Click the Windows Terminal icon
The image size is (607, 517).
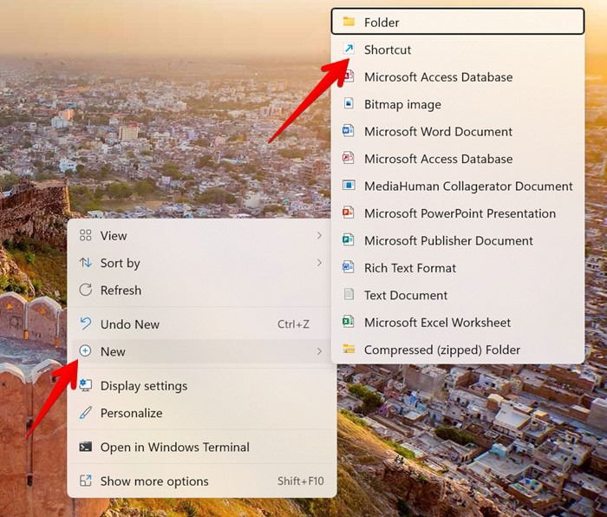(x=86, y=447)
